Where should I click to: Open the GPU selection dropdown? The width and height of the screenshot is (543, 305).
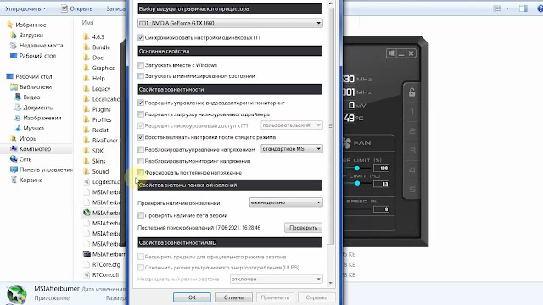230,23
